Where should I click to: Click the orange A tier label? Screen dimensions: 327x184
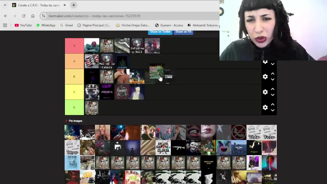click(74, 61)
